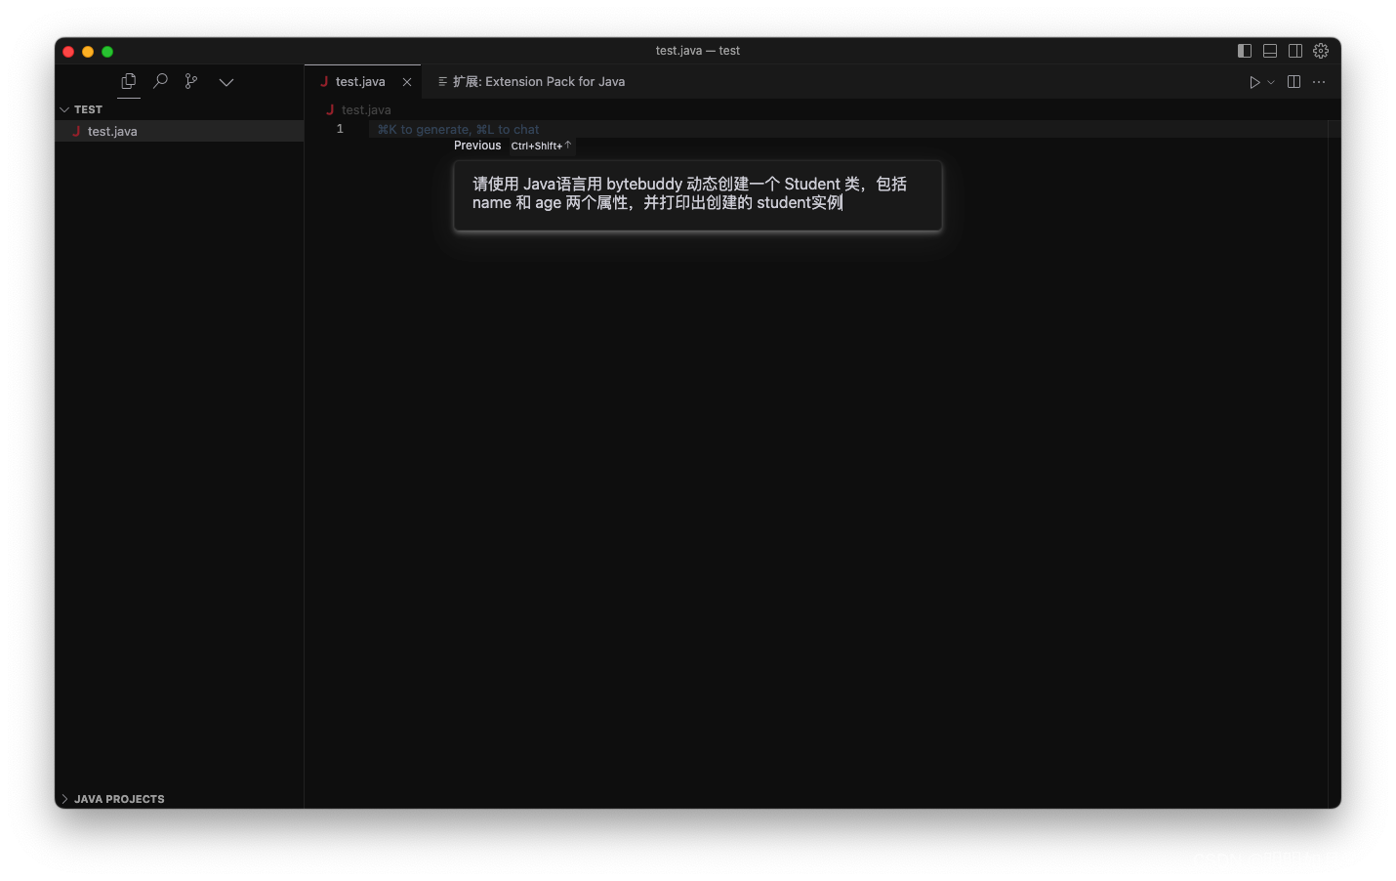This screenshot has width=1396, height=881.
Task: Switch to the test.java editor tab
Action: (x=362, y=82)
